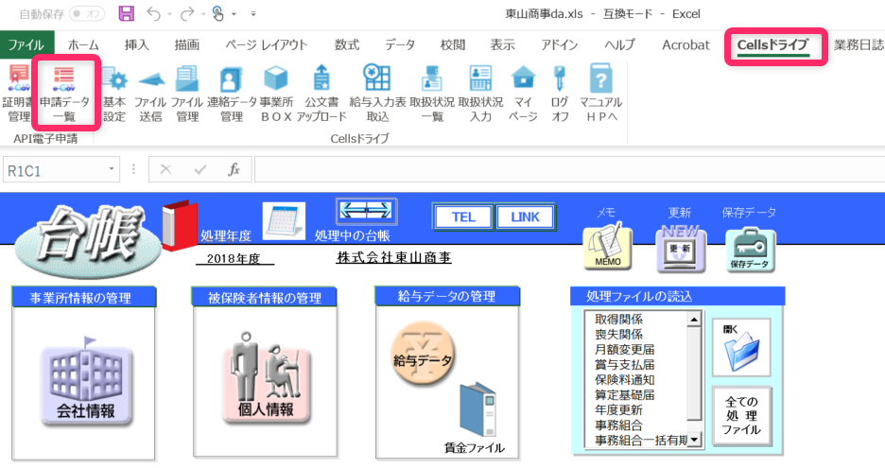Select 喪失関係 in the file list
The width and height of the screenshot is (885, 468).
point(618,334)
